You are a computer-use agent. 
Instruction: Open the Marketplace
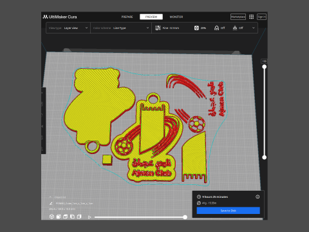point(238,17)
